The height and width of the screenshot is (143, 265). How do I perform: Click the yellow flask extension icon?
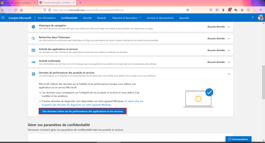(255, 10)
